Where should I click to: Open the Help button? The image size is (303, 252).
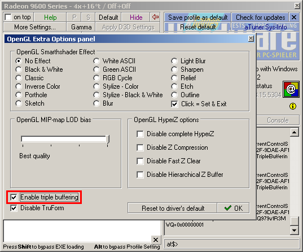coord(50,17)
